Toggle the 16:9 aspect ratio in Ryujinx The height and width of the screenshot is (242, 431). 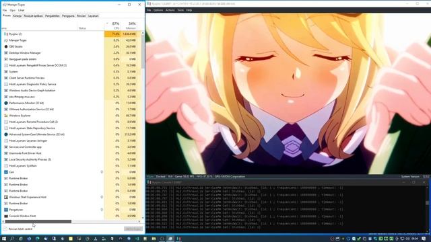tap(170, 176)
